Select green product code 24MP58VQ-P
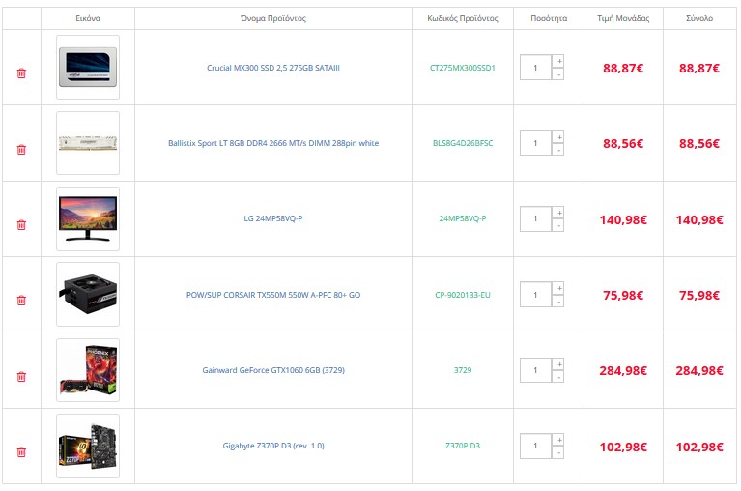 pos(463,218)
